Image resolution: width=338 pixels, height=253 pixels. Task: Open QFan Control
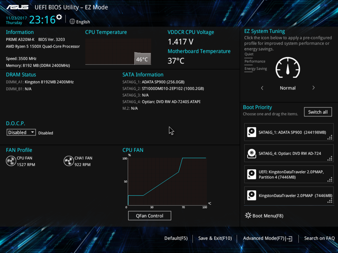pyautogui.click(x=149, y=215)
